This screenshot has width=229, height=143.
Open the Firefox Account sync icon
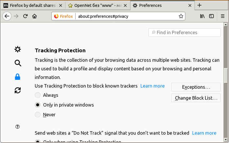tap(18, 90)
